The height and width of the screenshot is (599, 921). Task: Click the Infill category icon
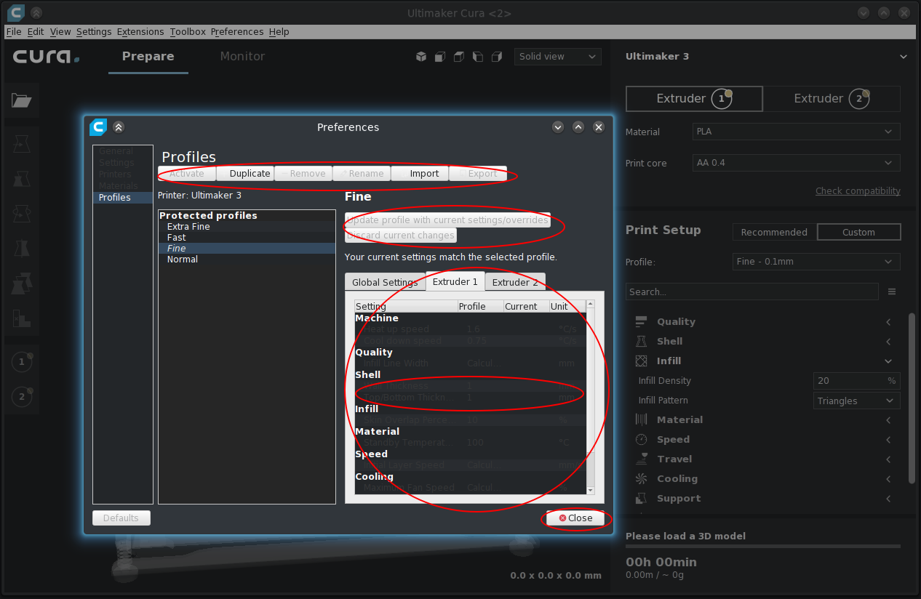click(x=641, y=361)
